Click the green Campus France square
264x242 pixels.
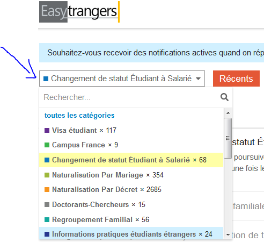[x=47, y=145]
